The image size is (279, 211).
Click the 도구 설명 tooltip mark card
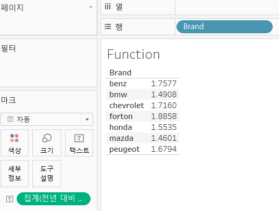click(47, 174)
